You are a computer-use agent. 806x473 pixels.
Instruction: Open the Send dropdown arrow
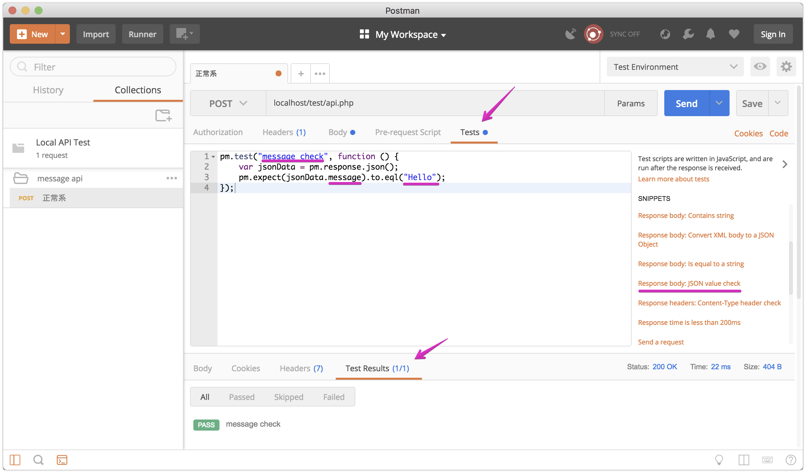tap(719, 103)
